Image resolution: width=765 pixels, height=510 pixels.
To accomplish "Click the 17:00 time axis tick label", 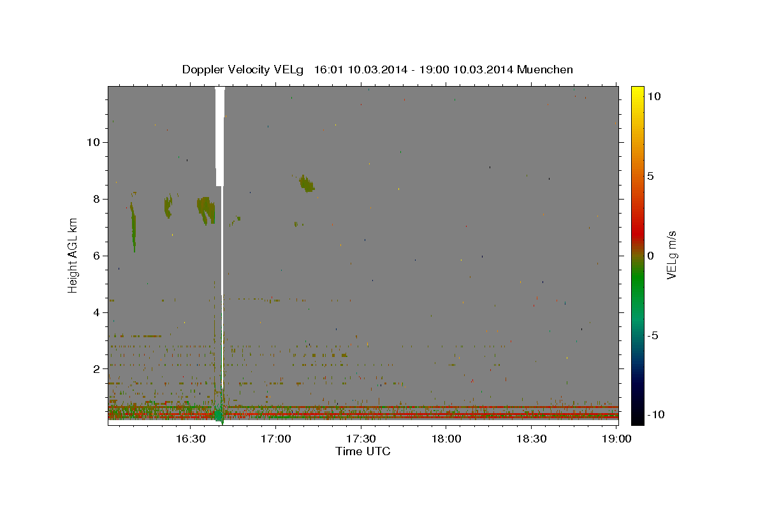I will (x=275, y=439).
